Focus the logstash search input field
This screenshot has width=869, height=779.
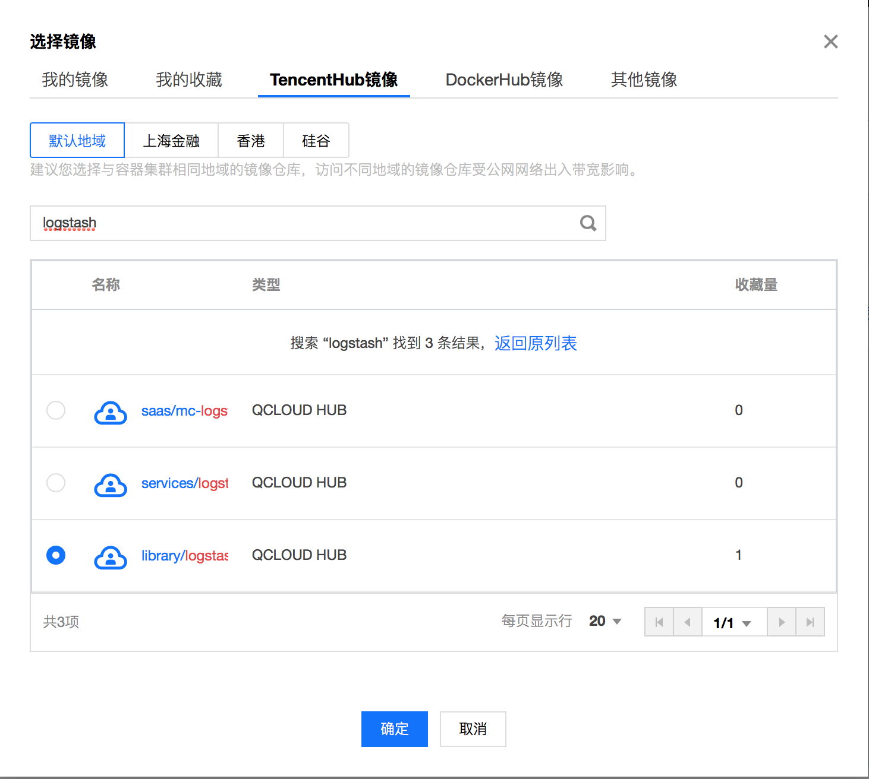point(318,223)
